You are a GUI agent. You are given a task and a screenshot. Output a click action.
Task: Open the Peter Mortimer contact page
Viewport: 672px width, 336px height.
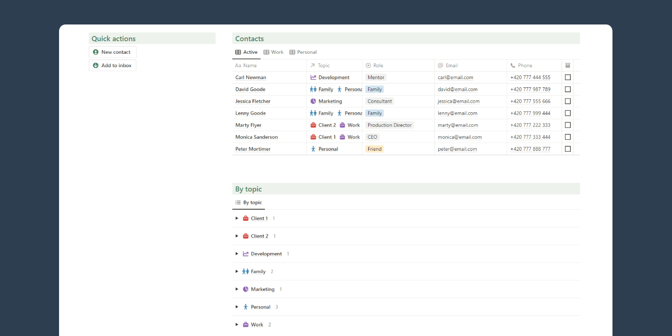coord(253,149)
